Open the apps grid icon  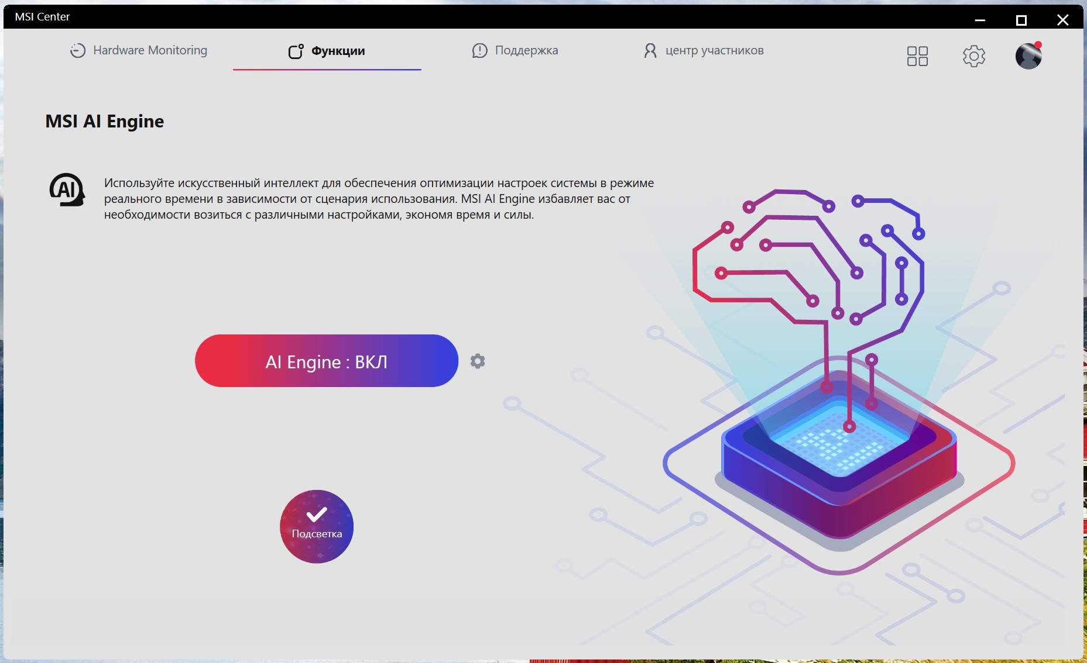917,56
